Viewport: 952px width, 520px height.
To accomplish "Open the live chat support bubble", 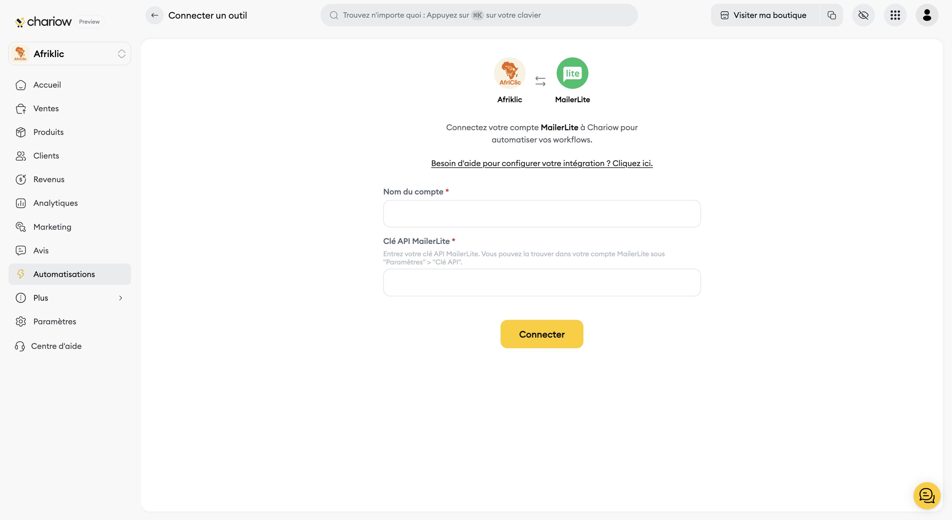I will (927, 496).
